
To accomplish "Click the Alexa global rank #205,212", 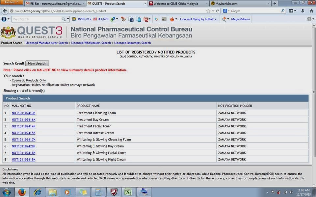I will pyautogui.click(x=82, y=19).
